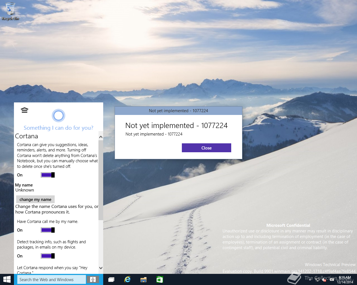Click the 'Cortana' settings heading

[x=26, y=136]
